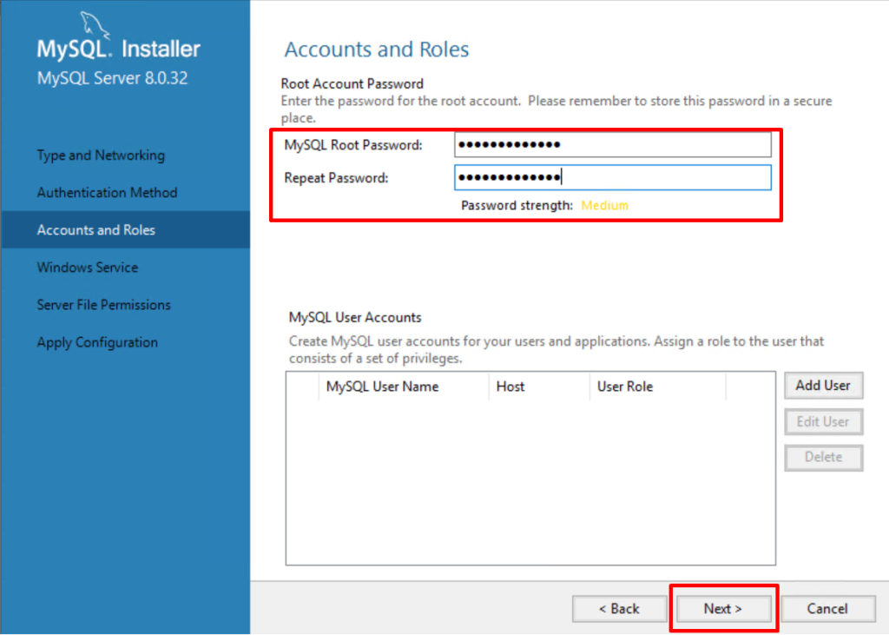Click the Root Account Password heading

click(x=352, y=84)
